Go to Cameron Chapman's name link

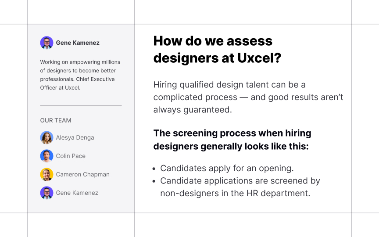click(x=82, y=174)
